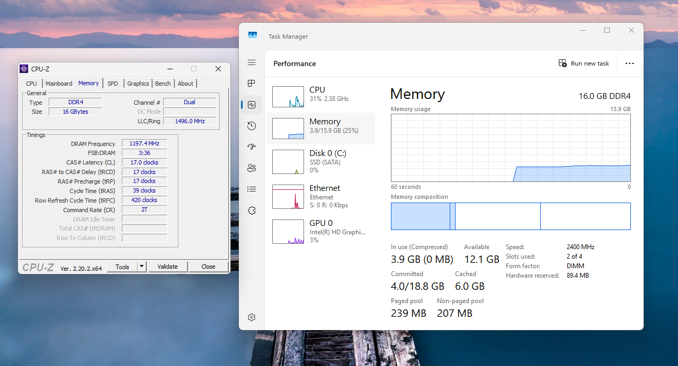The image size is (678, 366).
Task: Select the CPU performance graph thumbnail
Action: [x=288, y=97]
